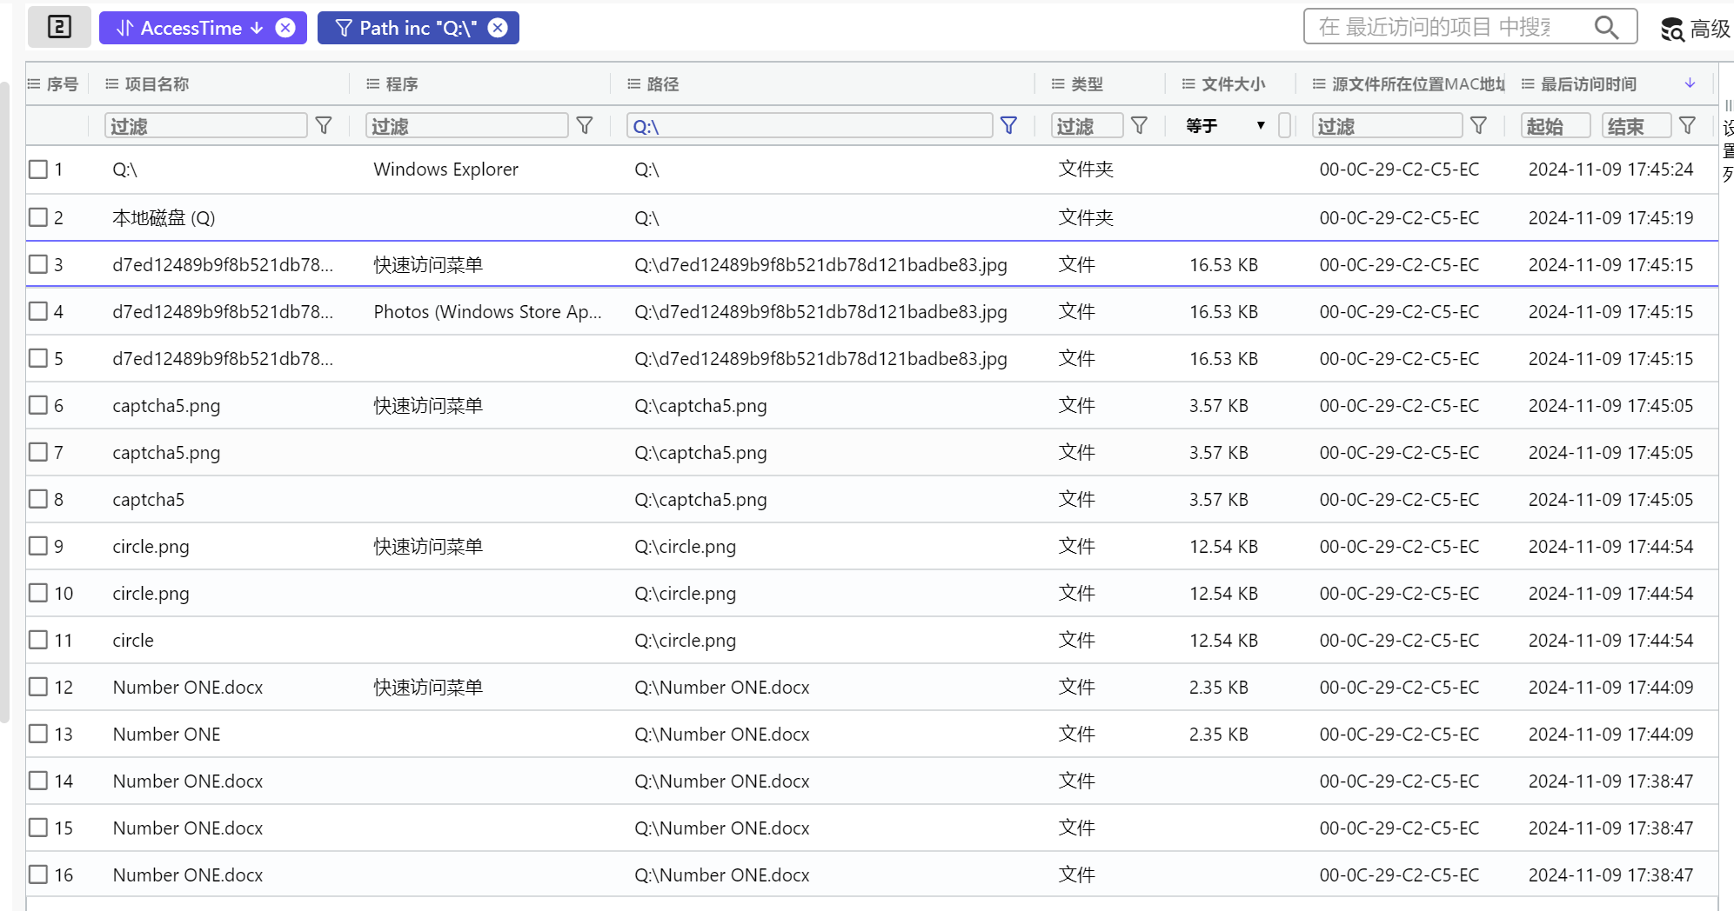Click 本地磁盘 (Q) item name
This screenshot has height=911, width=1734.
(x=164, y=217)
